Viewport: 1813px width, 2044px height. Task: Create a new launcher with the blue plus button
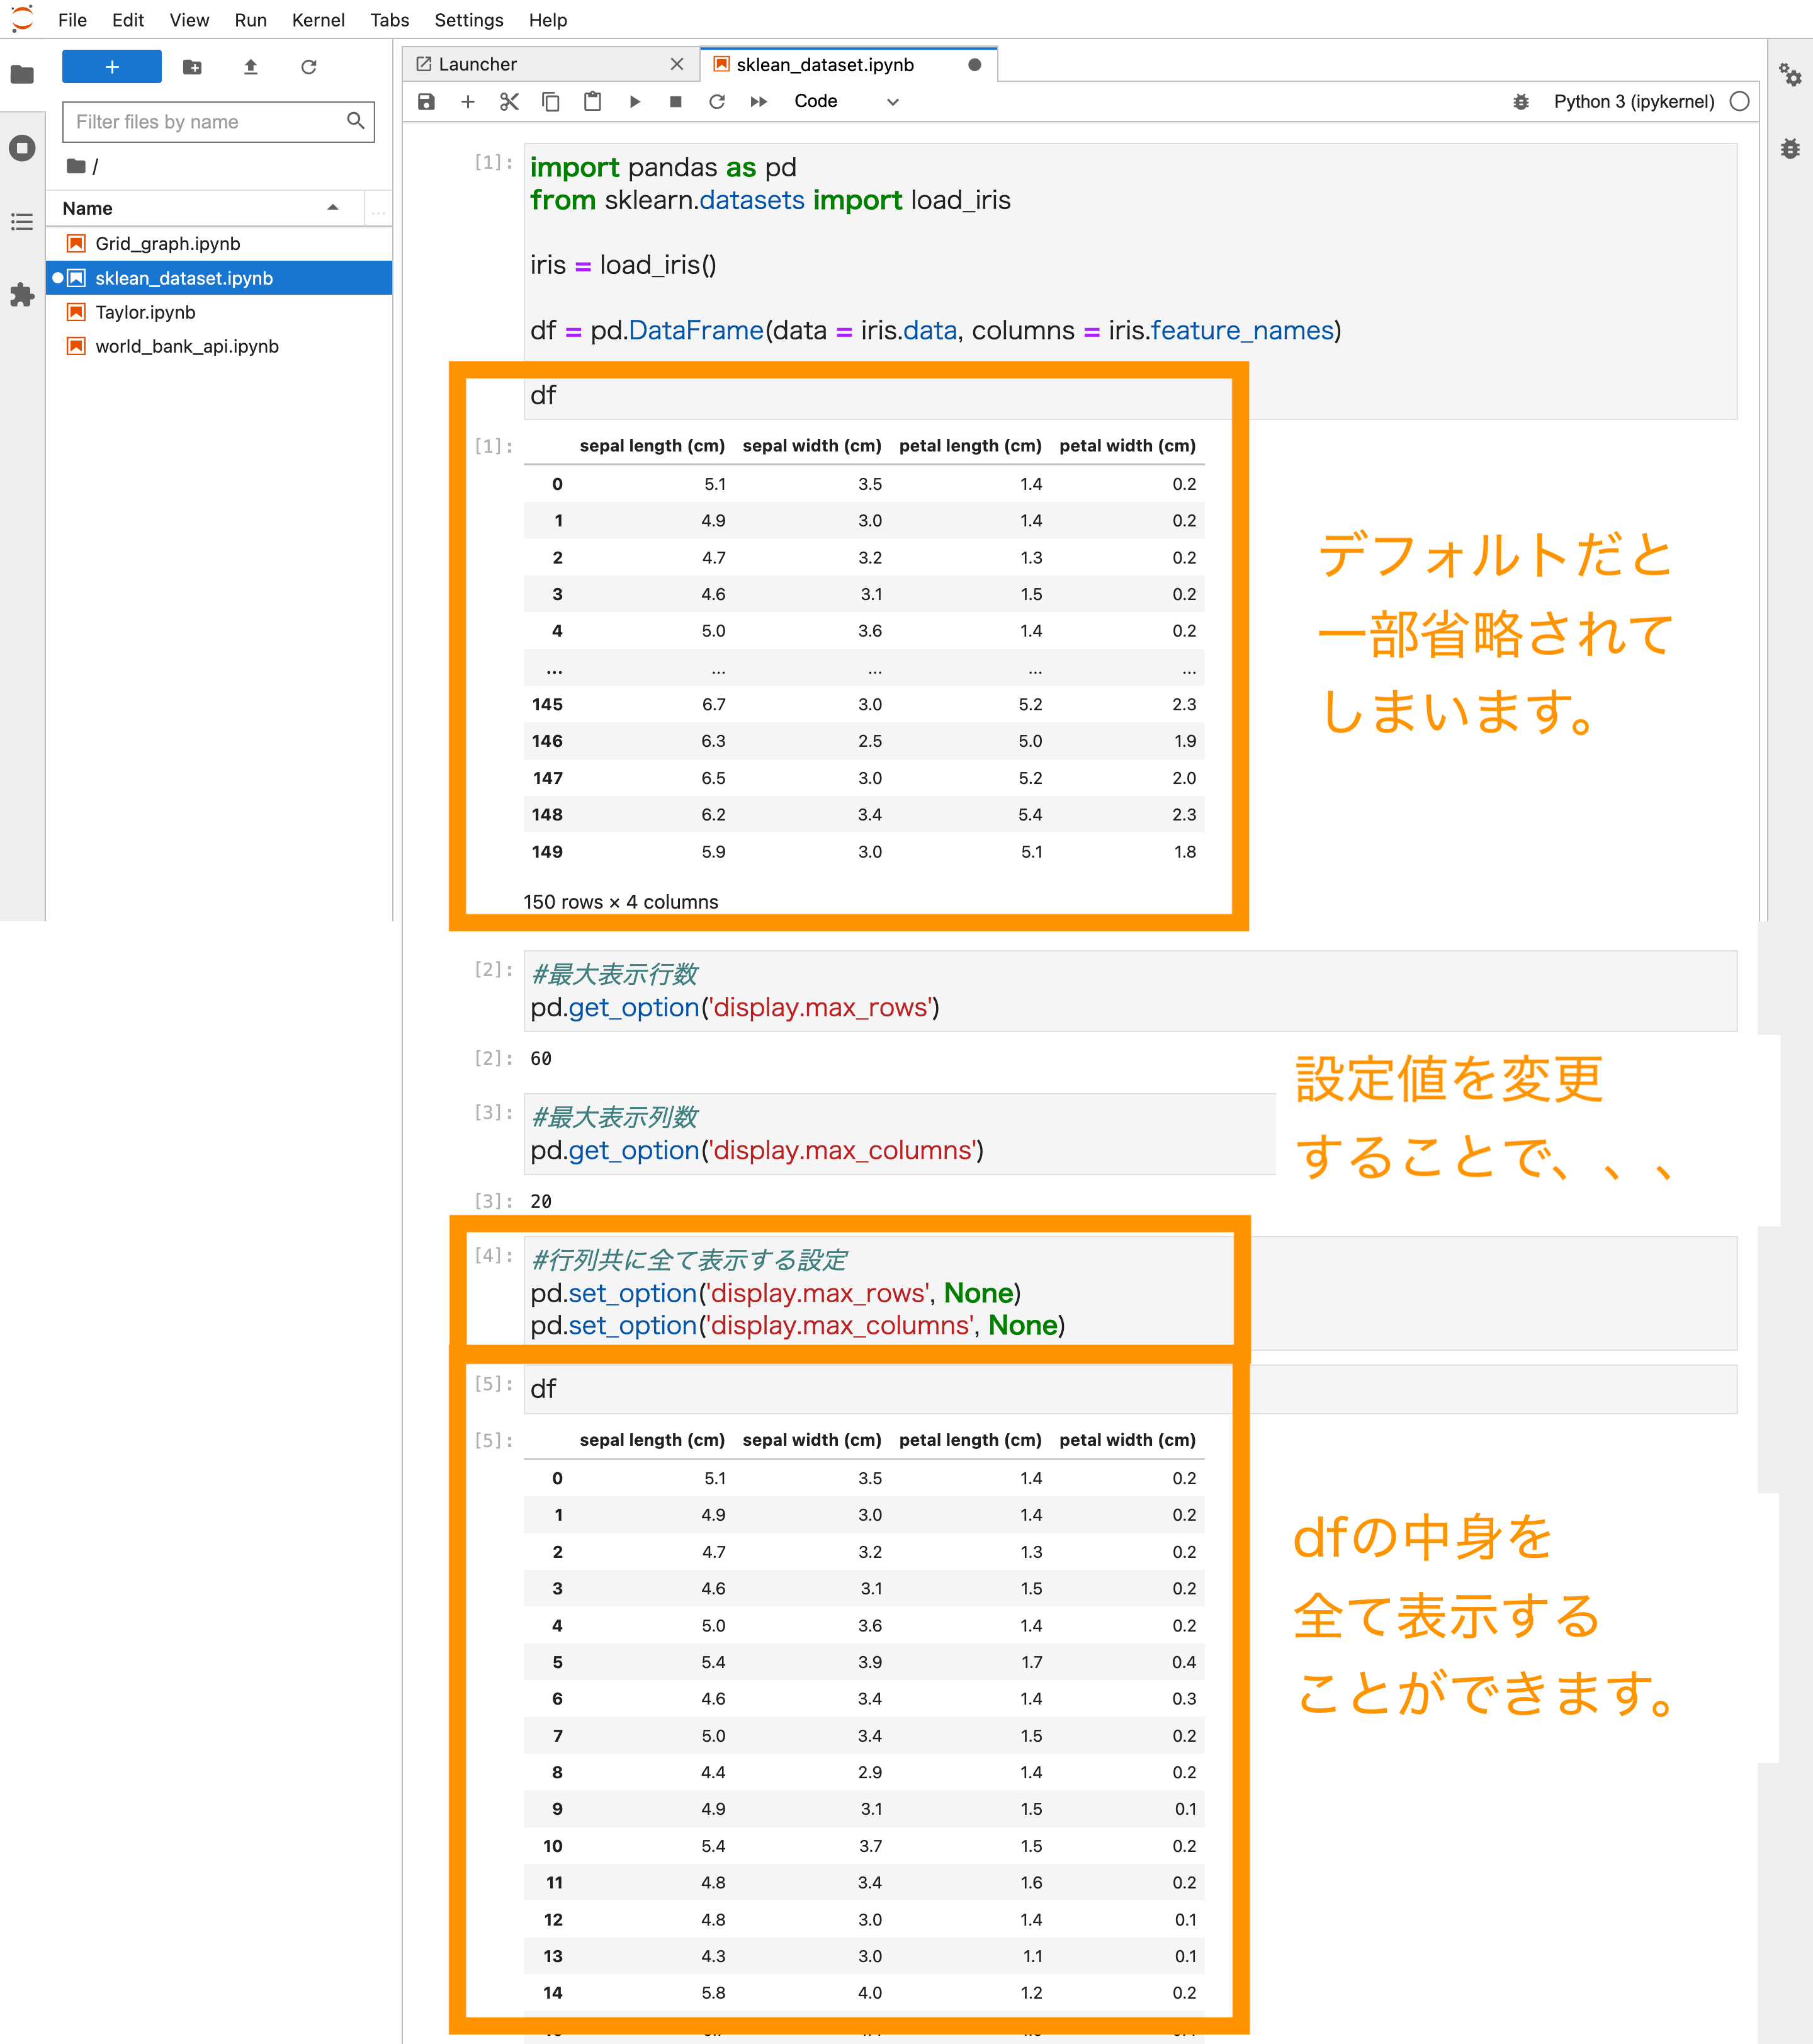[111, 66]
